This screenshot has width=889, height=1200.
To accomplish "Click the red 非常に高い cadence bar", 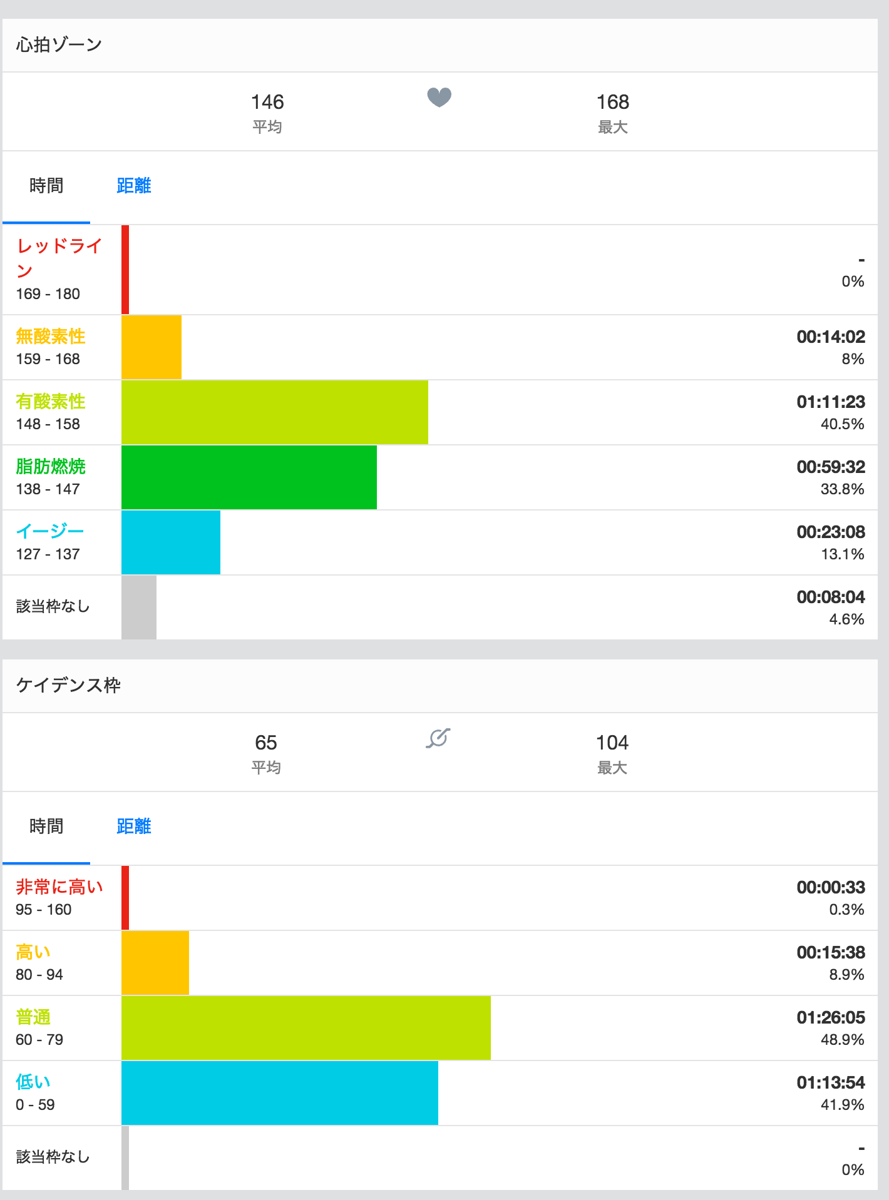I will 125,898.
